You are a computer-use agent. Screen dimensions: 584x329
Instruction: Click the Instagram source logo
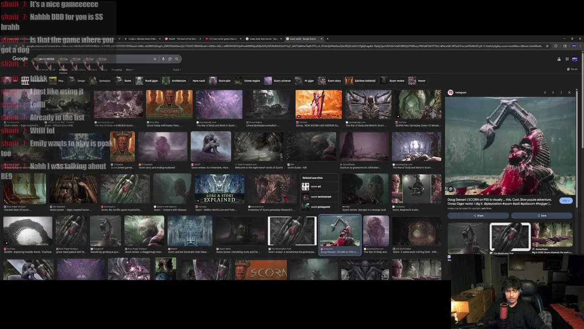[x=450, y=92]
